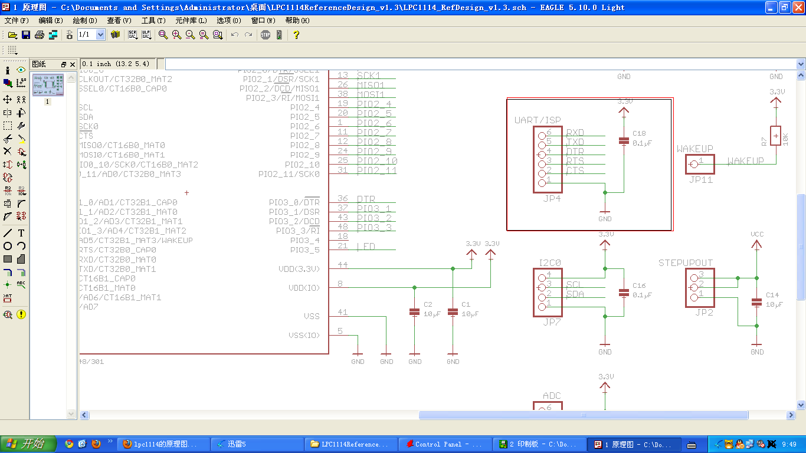Open EAGLE help question mark
806x453 pixels.
point(296,35)
